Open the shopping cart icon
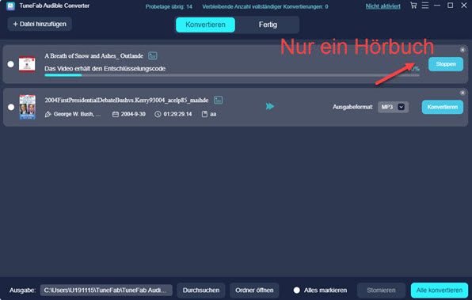Image resolution: width=472 pixels, height=300 pixels. [413, 6]
